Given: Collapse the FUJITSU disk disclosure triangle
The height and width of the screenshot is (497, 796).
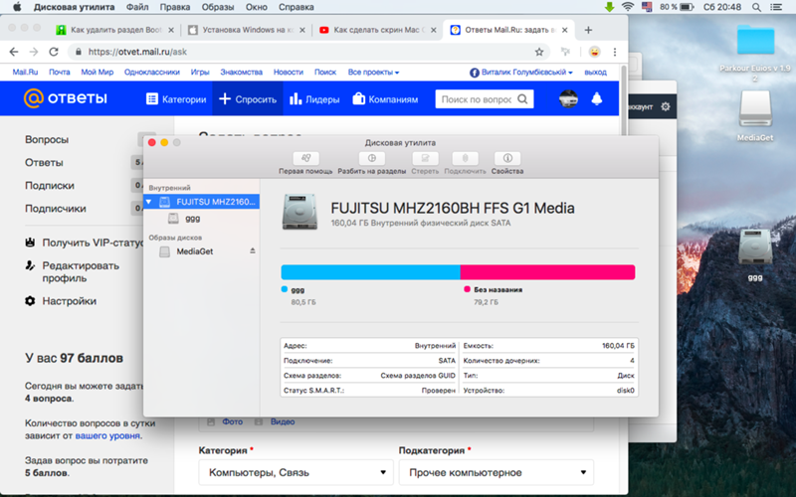Looking at the screenshot, I should 148,202.
